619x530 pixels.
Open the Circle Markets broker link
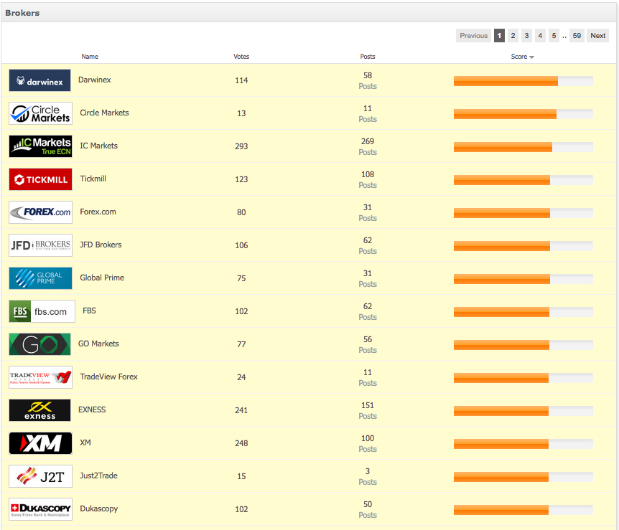click(x=104, y=113)
